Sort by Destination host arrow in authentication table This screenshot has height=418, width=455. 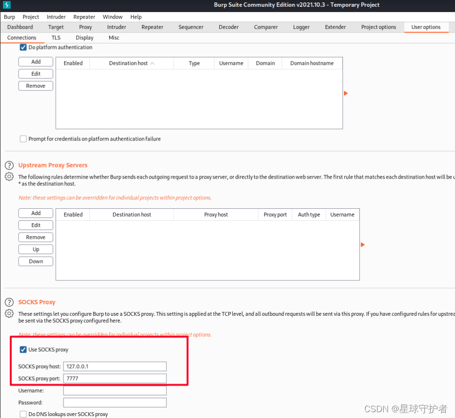152,63
